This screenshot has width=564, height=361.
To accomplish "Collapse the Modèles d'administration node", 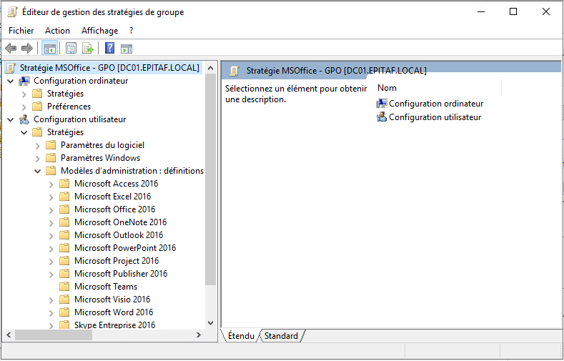I will coord(37,171).
